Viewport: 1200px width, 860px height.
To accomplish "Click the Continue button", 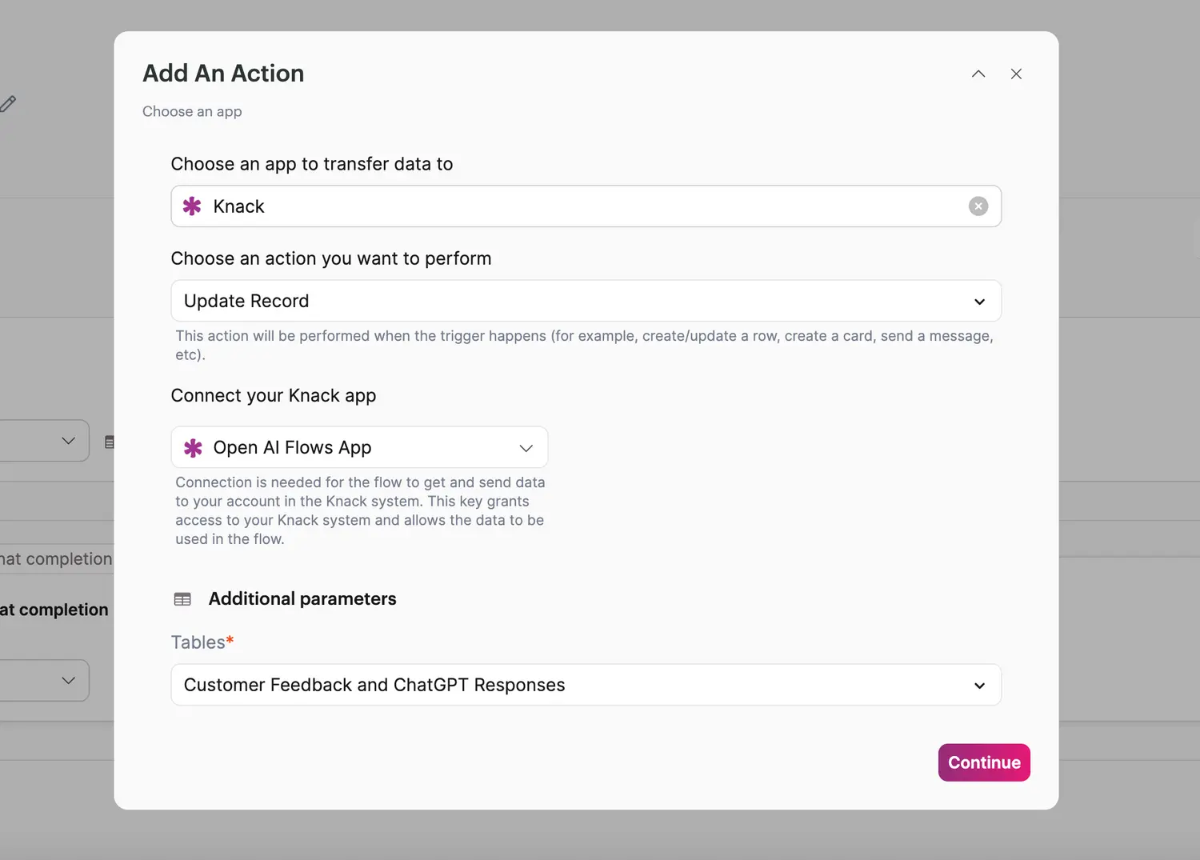I will coord(983,762).
